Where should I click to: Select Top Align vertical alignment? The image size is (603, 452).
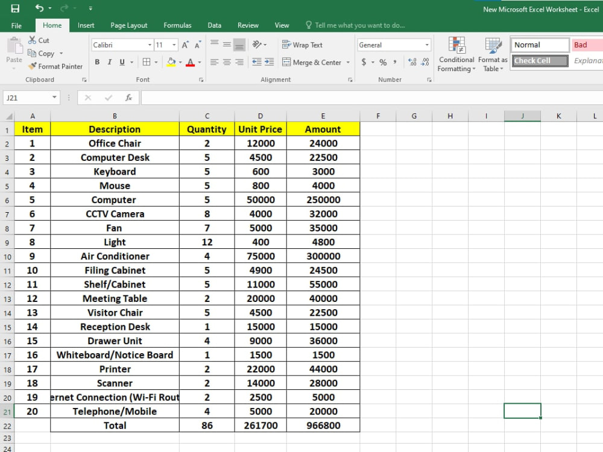pyautogui.click(x=215, y=44)
